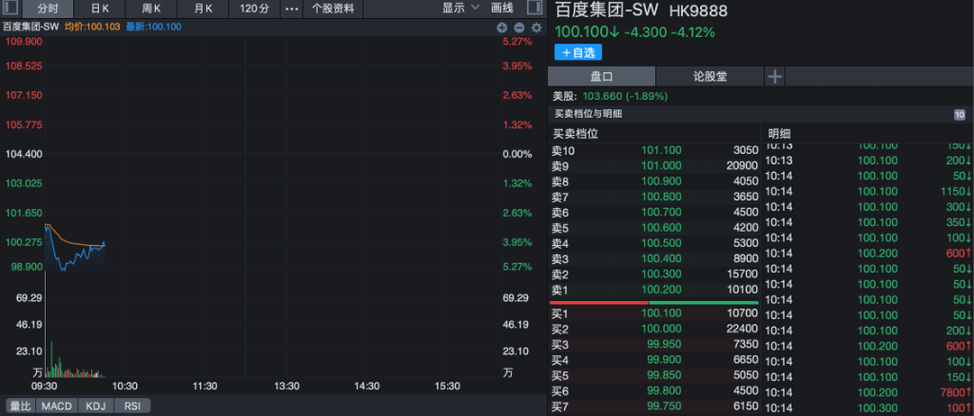Click the 美股 103.660 quote line
Image resolution: width=974 pixels, height=416 pixels.
click(610, 96)
